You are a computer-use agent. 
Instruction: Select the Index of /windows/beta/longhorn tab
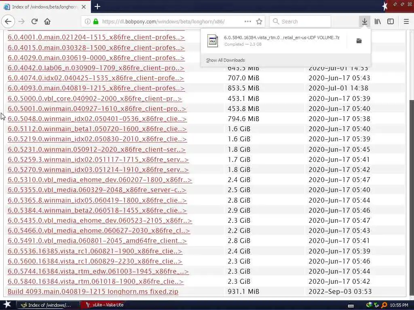point(45,7)
